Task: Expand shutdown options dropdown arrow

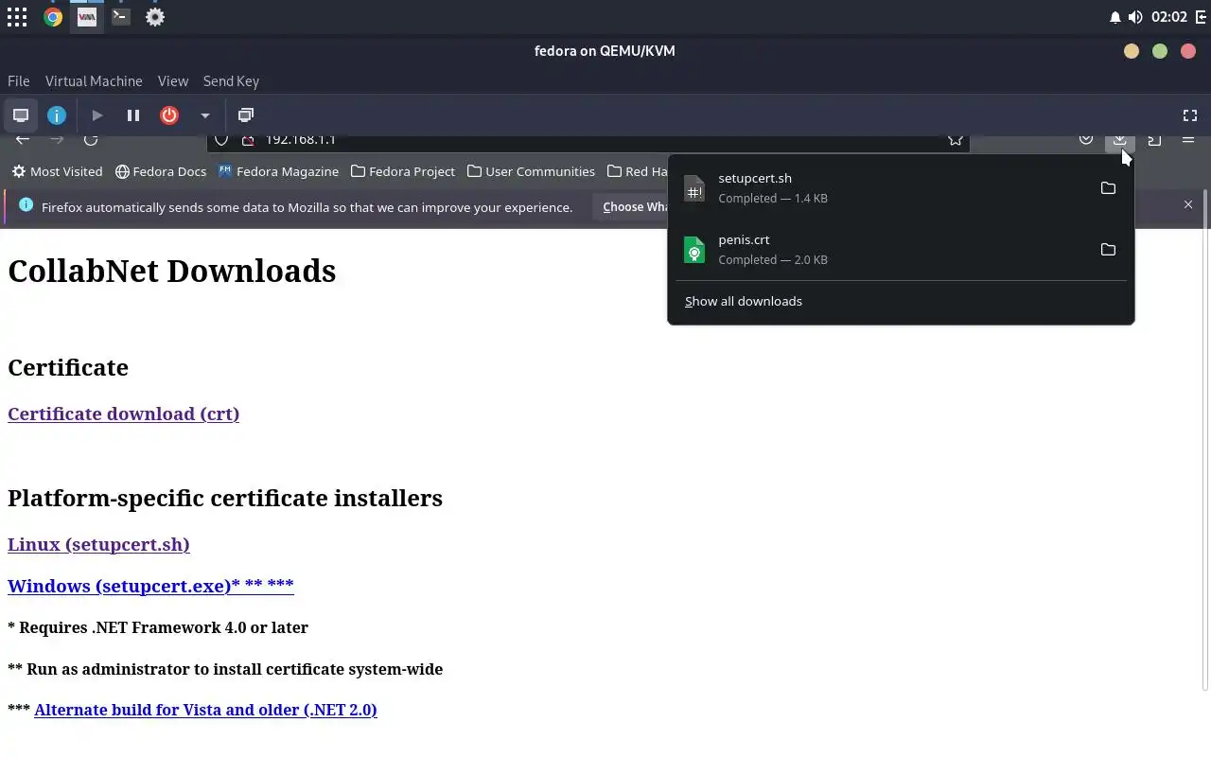Action: coord(204,115)
